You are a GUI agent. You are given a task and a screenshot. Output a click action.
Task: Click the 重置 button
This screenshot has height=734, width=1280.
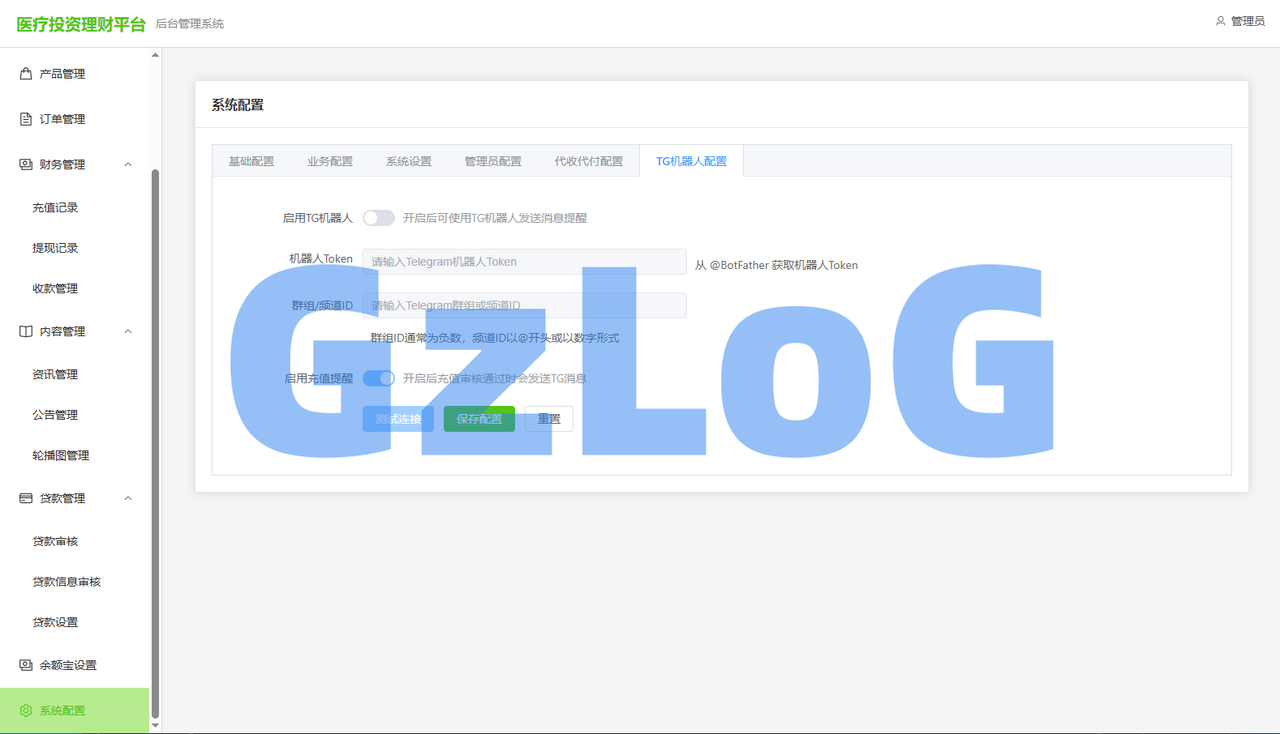[x=549, y=419]
